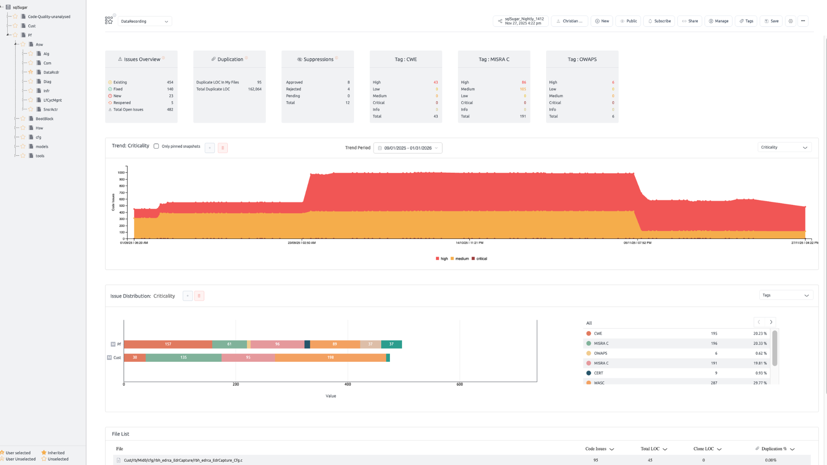Enable the Only pinned snapshots checkbox

(x=156, y=146)
